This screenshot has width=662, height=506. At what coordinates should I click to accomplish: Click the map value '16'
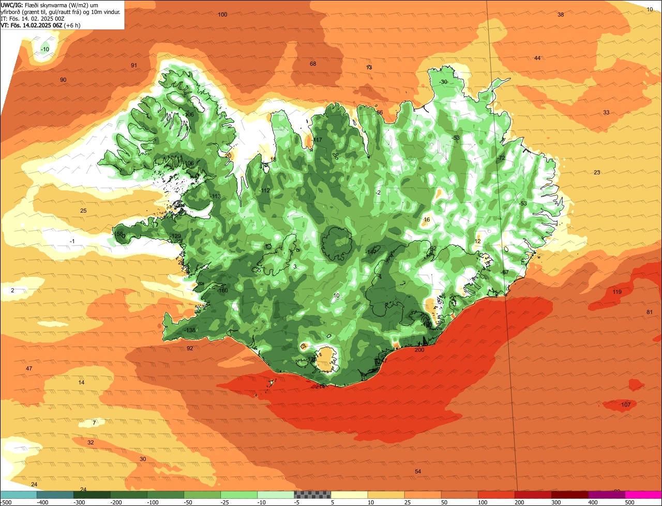[x=427, y=220]
